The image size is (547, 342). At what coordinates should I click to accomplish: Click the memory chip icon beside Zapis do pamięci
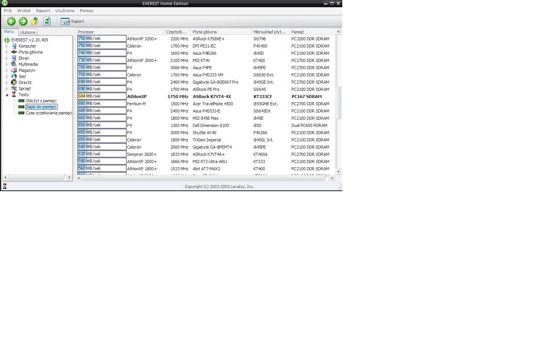point(21,107)
